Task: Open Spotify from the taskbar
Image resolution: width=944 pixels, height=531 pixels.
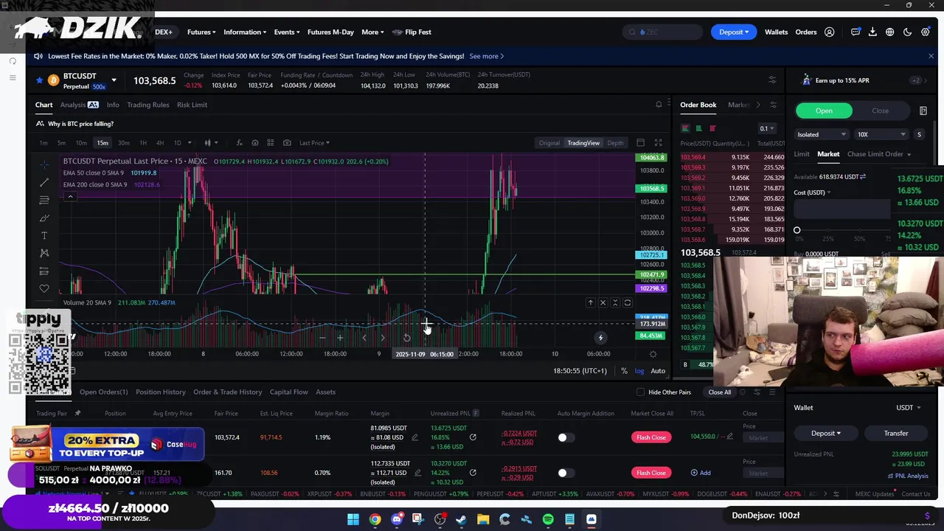Action: click(548, 520)
